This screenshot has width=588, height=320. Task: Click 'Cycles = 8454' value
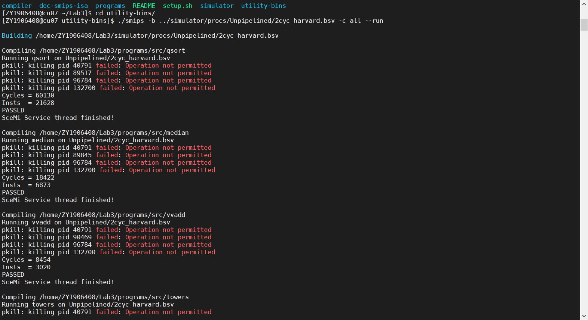(x=26, y=260)
